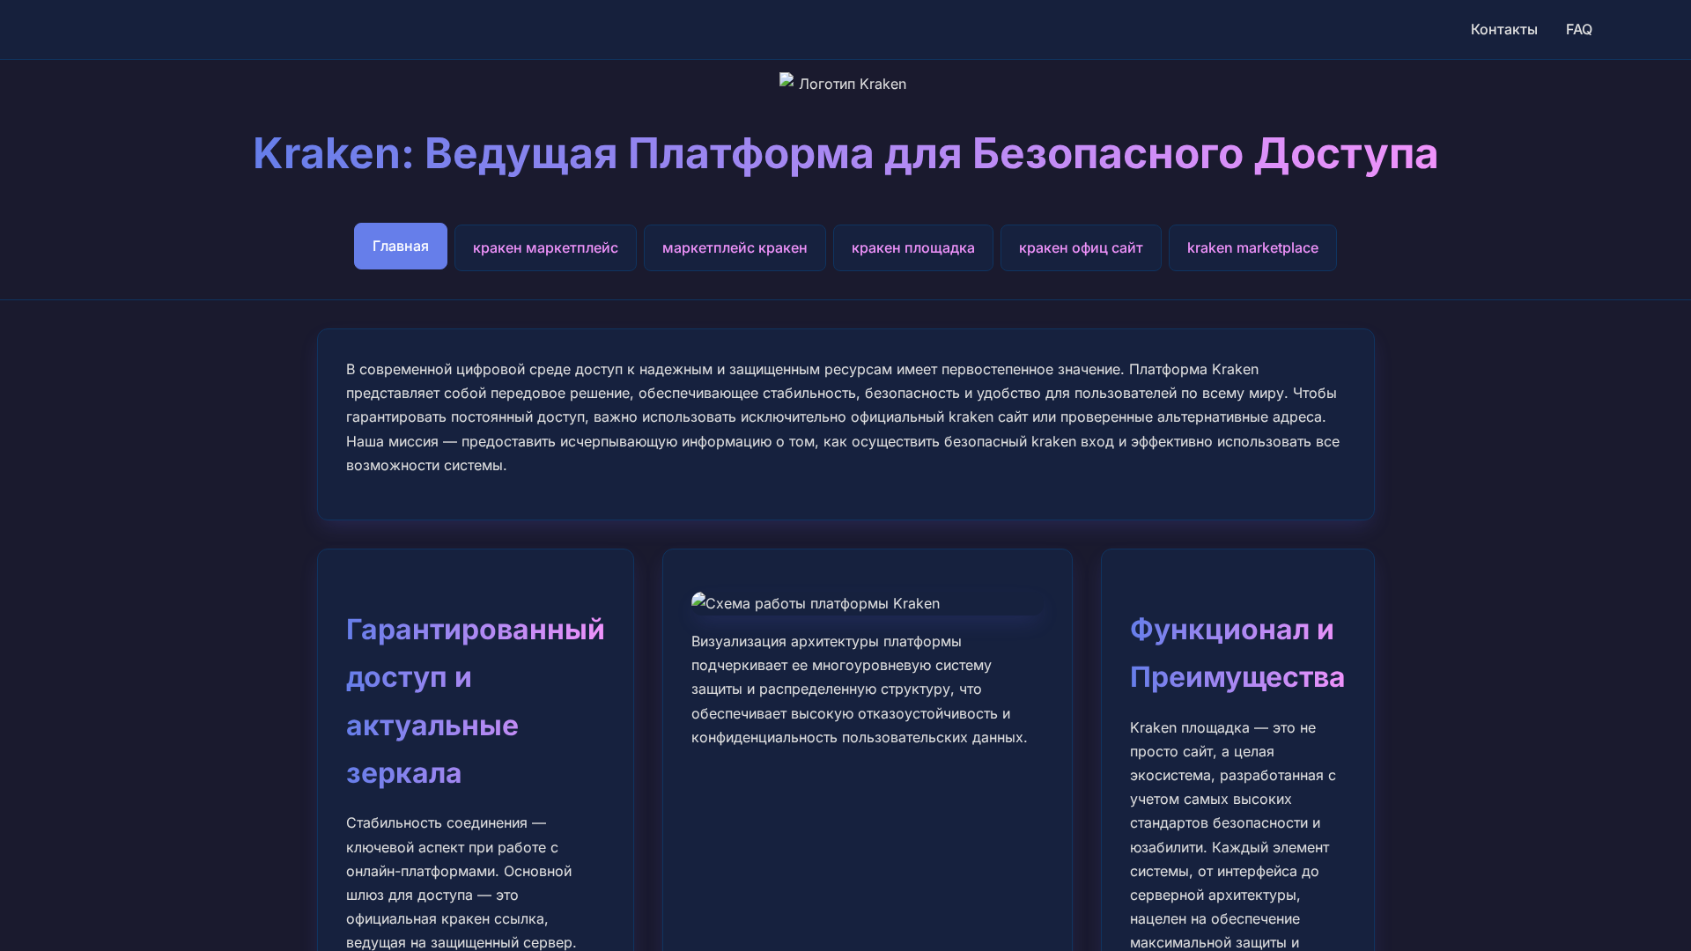Click paragraph starting Kraken площадка — это
Viewport: 1691px width, 951px height.
pyautogui.click(x=1237, y=835)
